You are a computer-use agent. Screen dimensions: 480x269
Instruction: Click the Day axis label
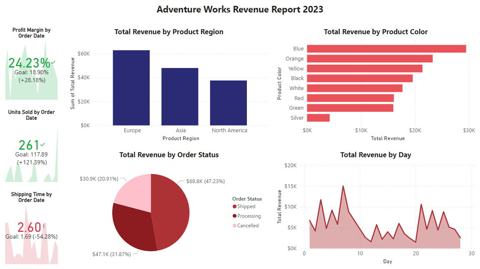click(387, 261)
